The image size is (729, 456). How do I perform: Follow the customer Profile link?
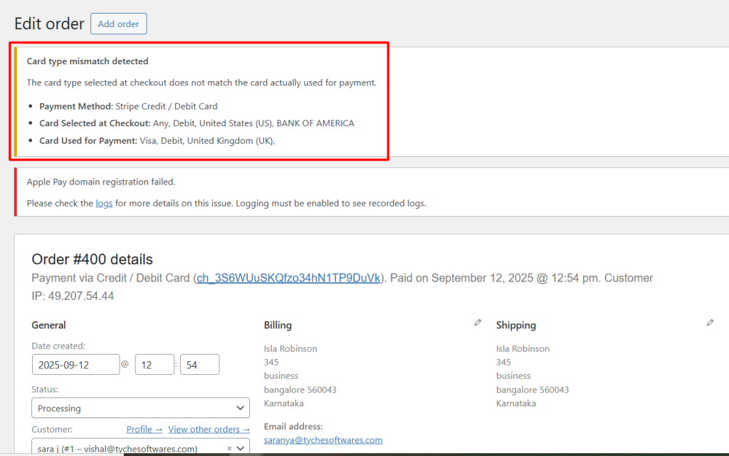(144, 429)
